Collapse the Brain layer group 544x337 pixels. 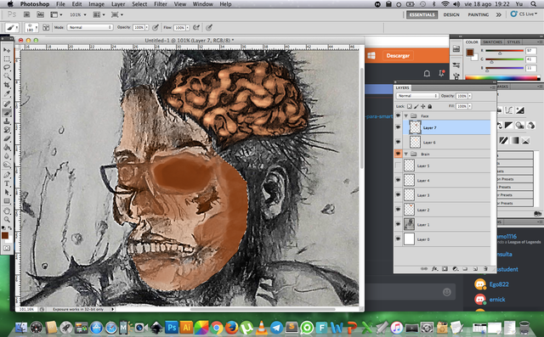click(406, 154)
